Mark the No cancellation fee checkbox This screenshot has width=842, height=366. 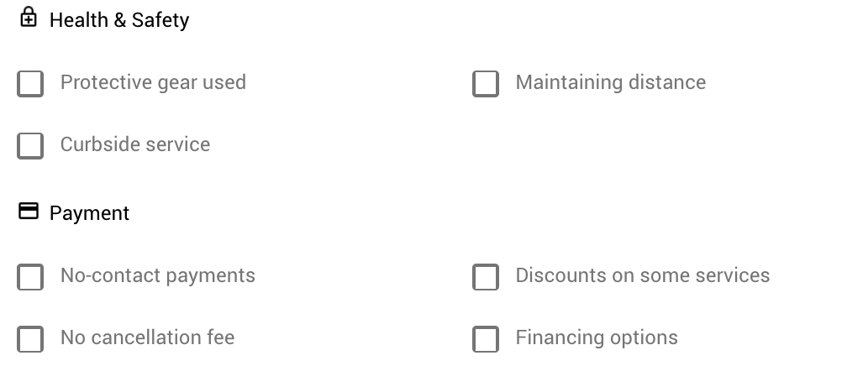point(30,339)
